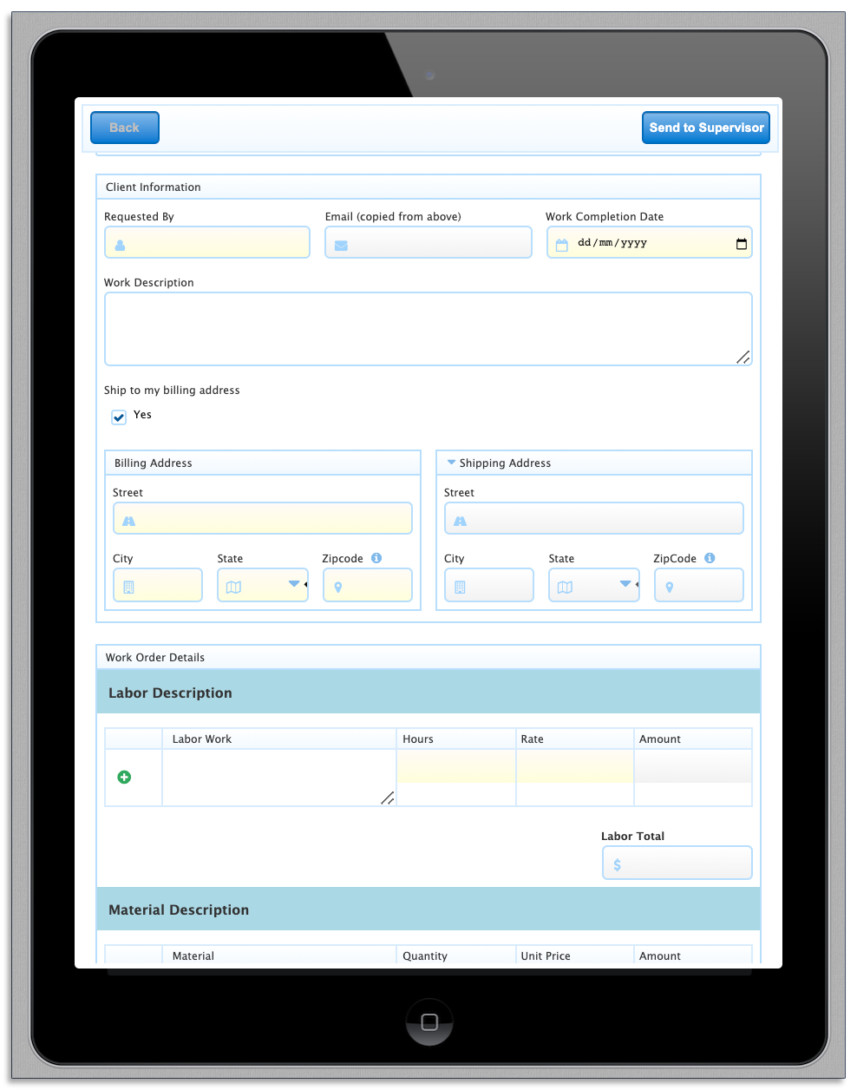Click the Back button
This screenshot has height=1090, width=857.
pos(125,128)
